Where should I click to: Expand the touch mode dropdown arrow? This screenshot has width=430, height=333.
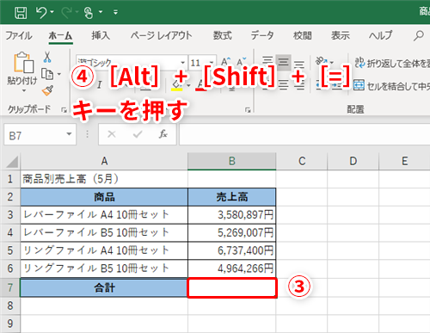click(x=101, y=12)
